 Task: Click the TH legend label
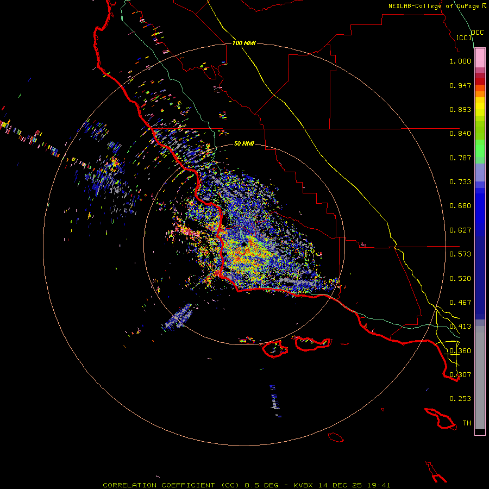pyautogui.click(x=467, y=423)
